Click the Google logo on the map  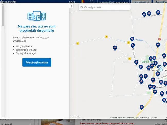click(76, 116)
